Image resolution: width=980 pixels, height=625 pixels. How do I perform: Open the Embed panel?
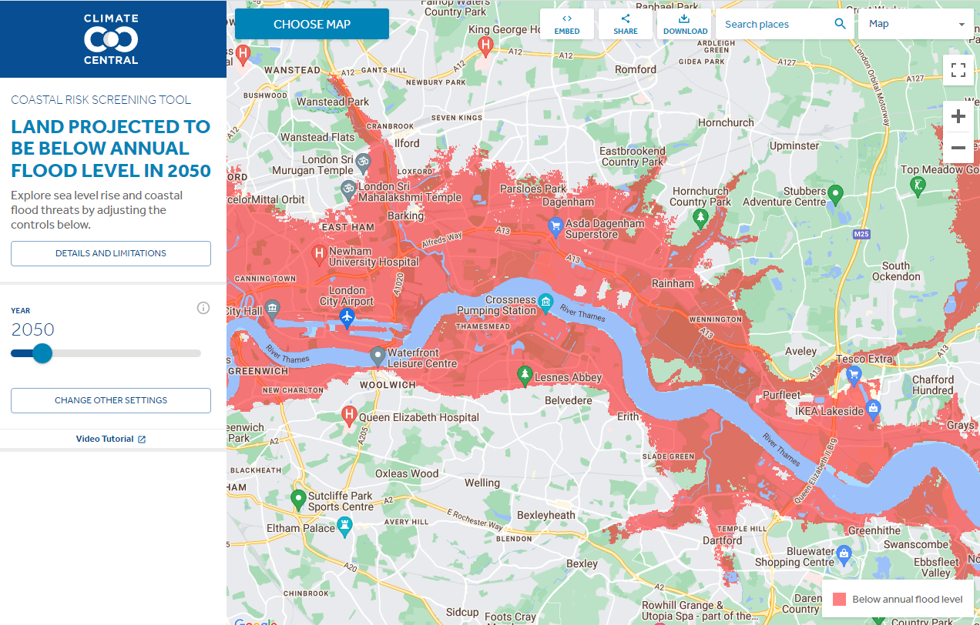pyautogui.click(x=567, y=24)
